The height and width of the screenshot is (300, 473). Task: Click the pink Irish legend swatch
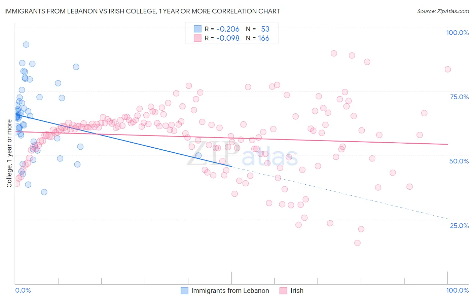click(283, 291)
